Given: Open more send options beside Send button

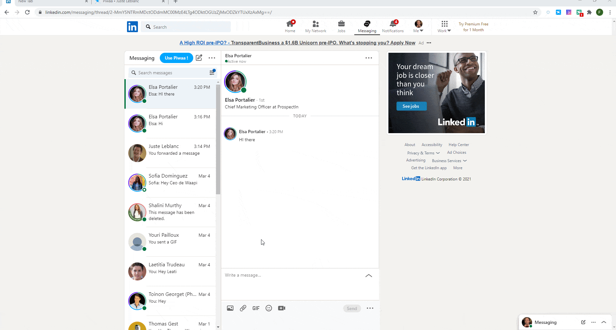Looking at the screenshot, I should click(370, 308).
